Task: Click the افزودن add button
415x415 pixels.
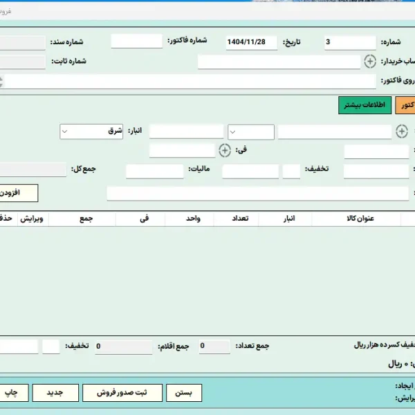Action: [19, 193]
